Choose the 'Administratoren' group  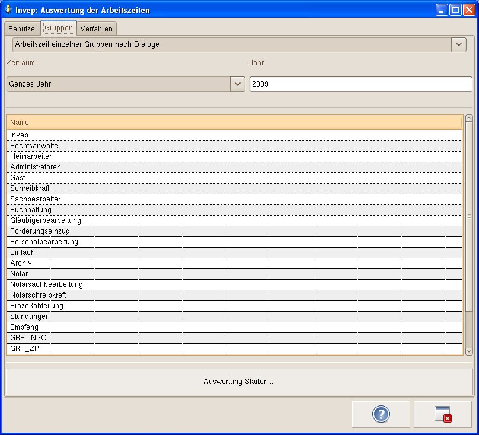pos(234,167)
